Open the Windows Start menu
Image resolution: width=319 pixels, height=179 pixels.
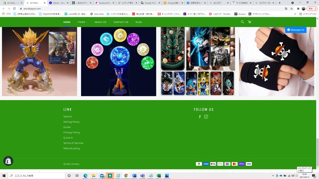click(x=4, y=176)
